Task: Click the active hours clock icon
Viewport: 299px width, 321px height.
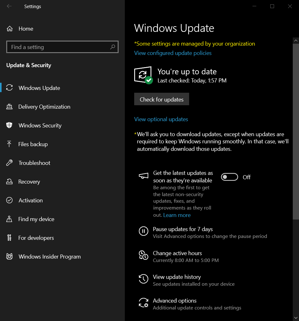Action: (144, 255)
